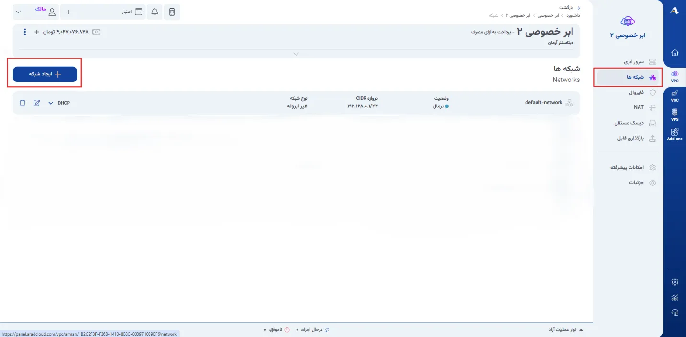Select the VPC icon in right rail
Viewport: 686px width, 337px height.
[x=675, y=76]
